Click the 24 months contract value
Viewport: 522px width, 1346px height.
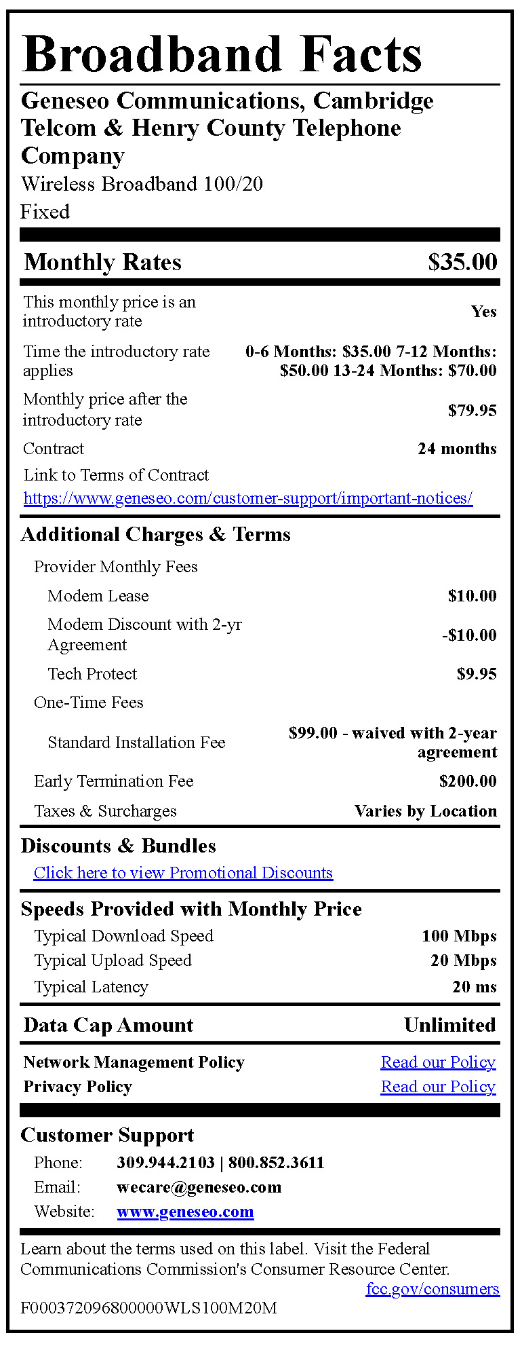457,449
